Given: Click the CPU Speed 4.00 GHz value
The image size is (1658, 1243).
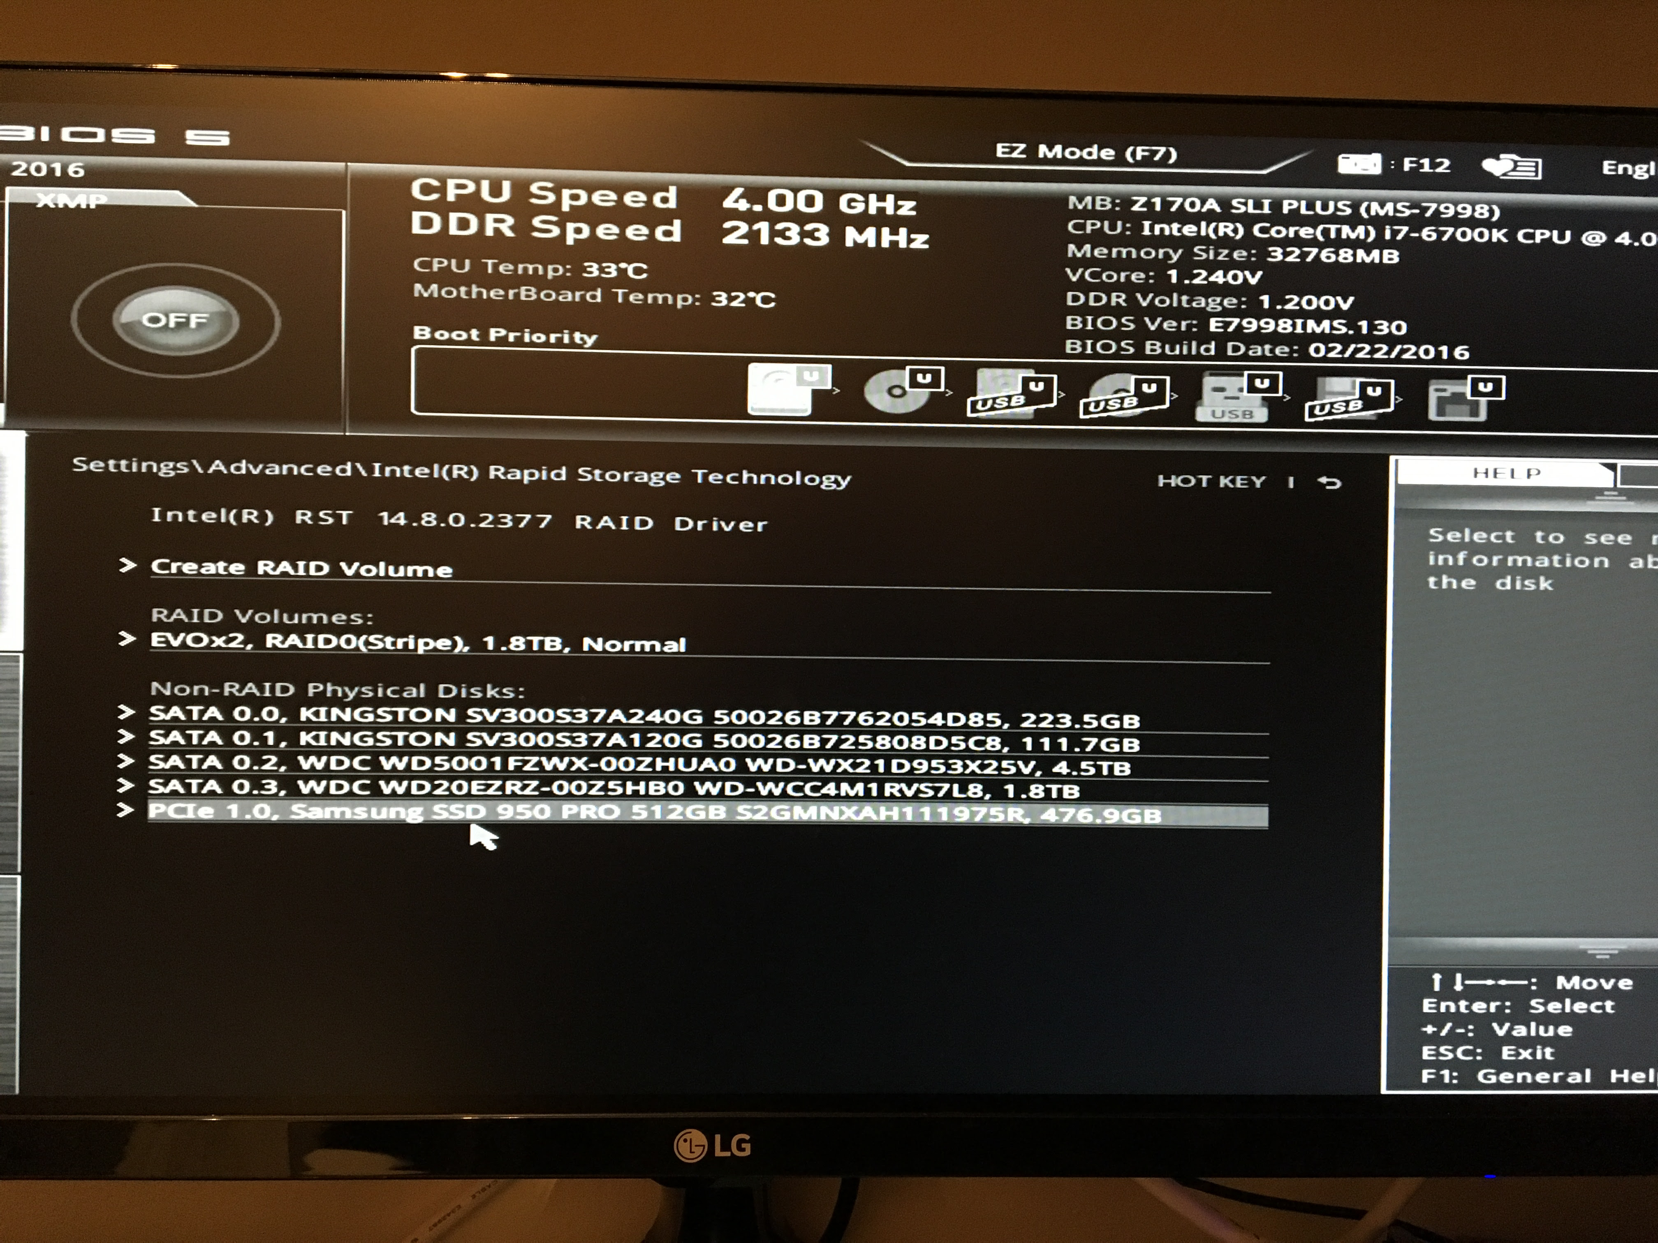Looking at the screenshot, I should pyautogui.click(x=819, y=202).
